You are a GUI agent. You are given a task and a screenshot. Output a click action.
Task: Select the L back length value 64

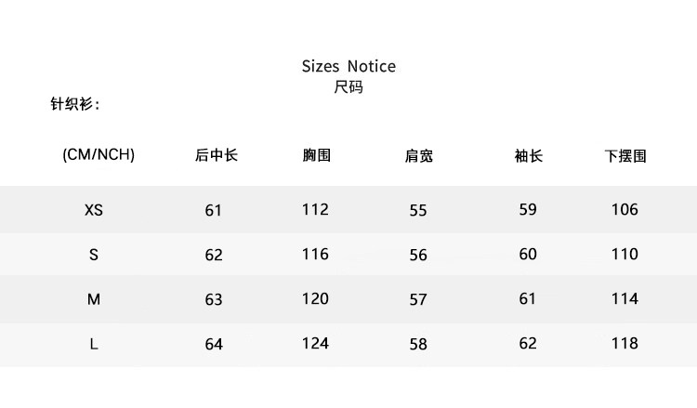(214, 344)
